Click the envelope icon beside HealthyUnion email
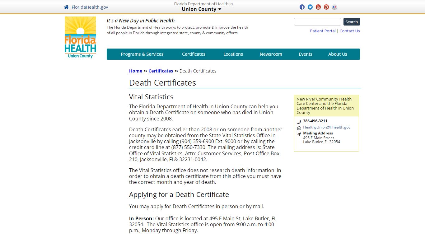 click(x=299, y=128)
